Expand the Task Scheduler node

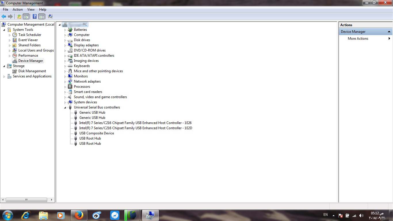[x=9, y=35]
